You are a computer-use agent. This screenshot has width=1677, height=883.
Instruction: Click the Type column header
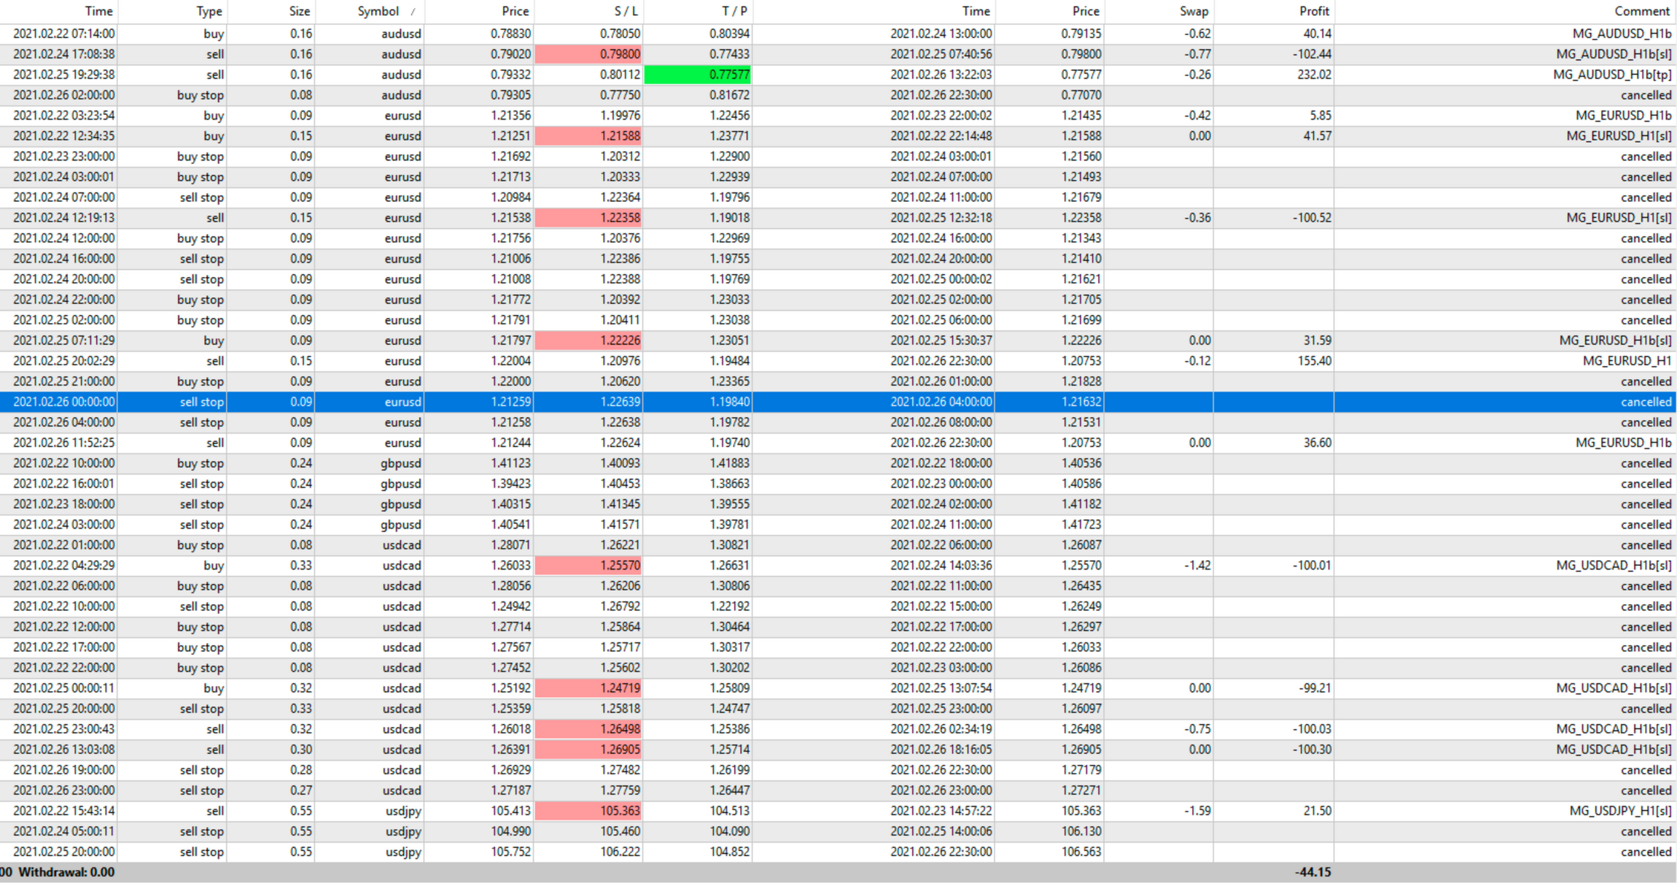209,11
